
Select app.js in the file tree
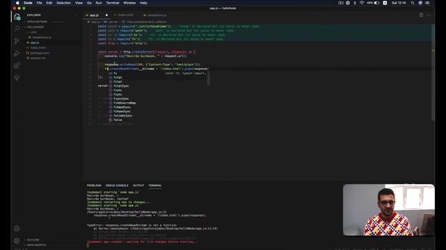[x=34, y=42]
